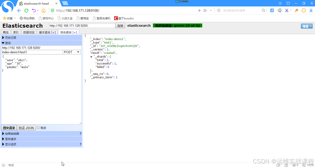Viewport: 315px width, 167px height.
Task: Open the home page with the house icon
Action: [x=44, y=10]
